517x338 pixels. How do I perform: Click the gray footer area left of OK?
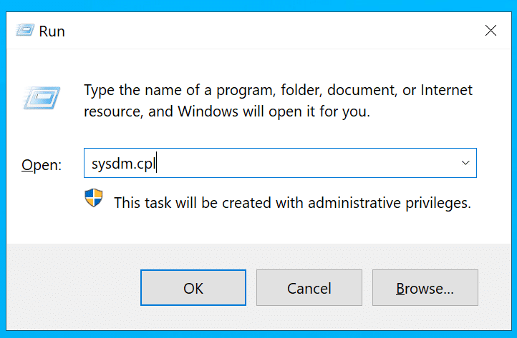pyautogui.click(x=72, y=288)
